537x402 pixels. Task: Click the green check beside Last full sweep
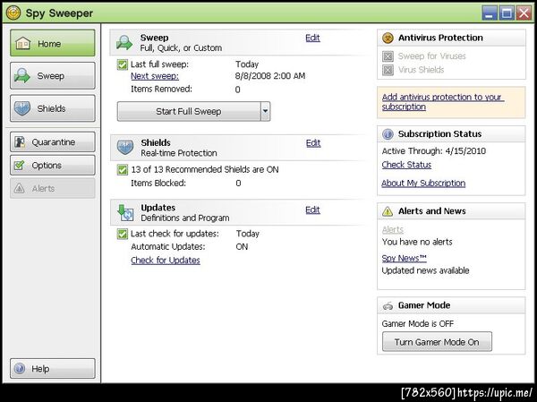(123, 64)
